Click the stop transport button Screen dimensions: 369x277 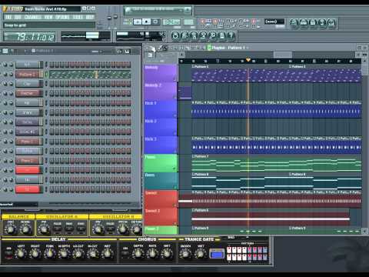coord(147,22)
